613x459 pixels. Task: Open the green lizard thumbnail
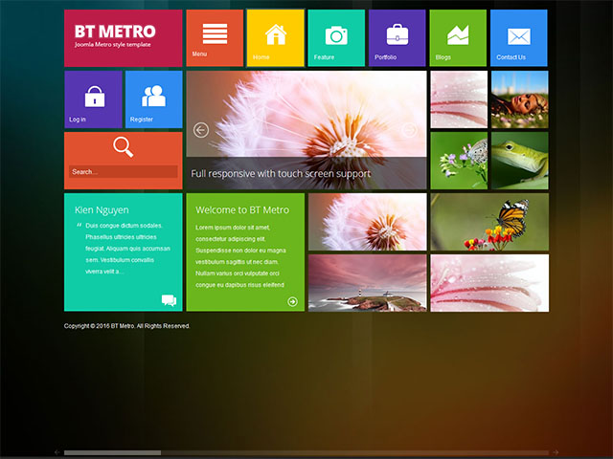[519, 161]
